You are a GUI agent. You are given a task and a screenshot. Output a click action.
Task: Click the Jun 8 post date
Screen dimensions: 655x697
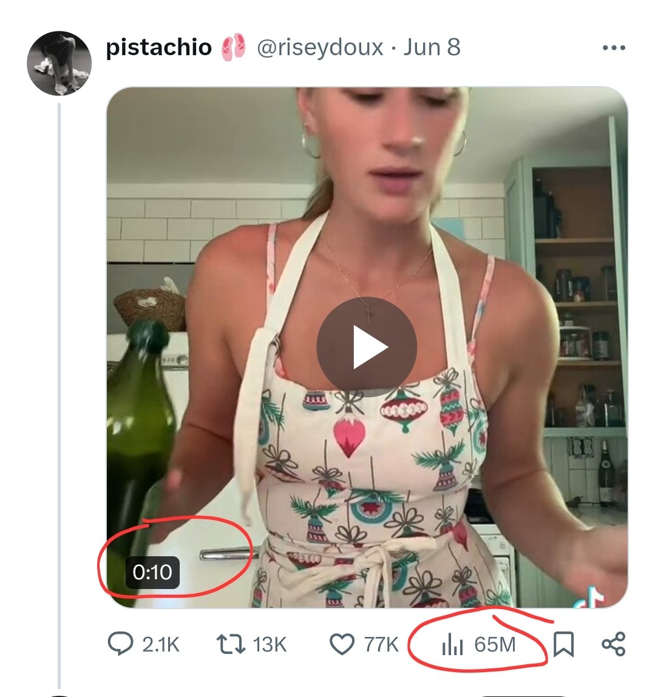click(x=432, y=47)
